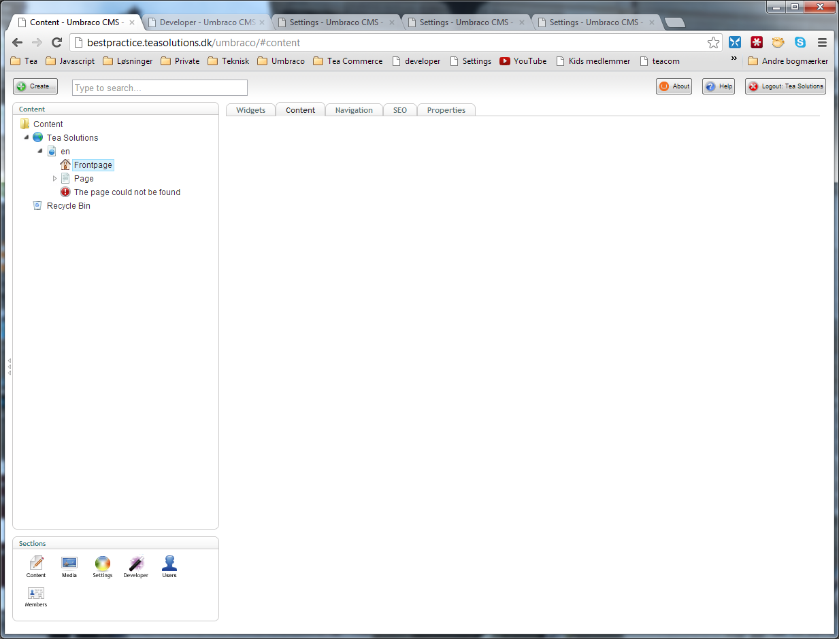Screen dimensions: 839x639
Task: Click the About button
Action: pyautogui.click(x=674, y=86)
